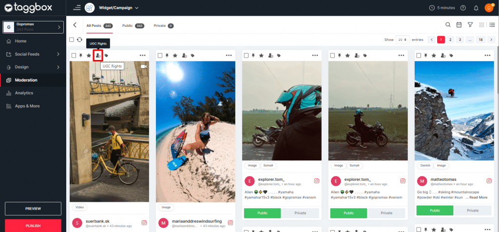This screenshot has width=499, height=232.
Task: Open the search magnifier icon
Action: coord(448,25)
